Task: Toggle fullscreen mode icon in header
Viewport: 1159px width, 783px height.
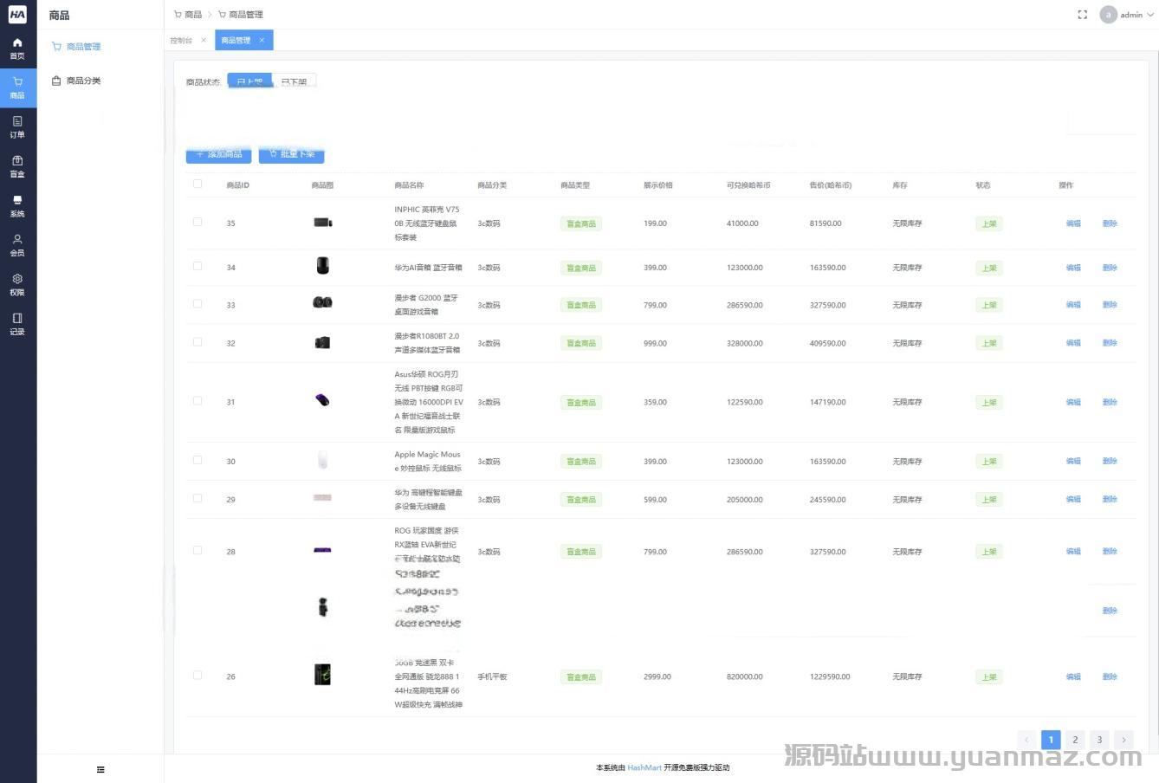Action: (1082, 15)
